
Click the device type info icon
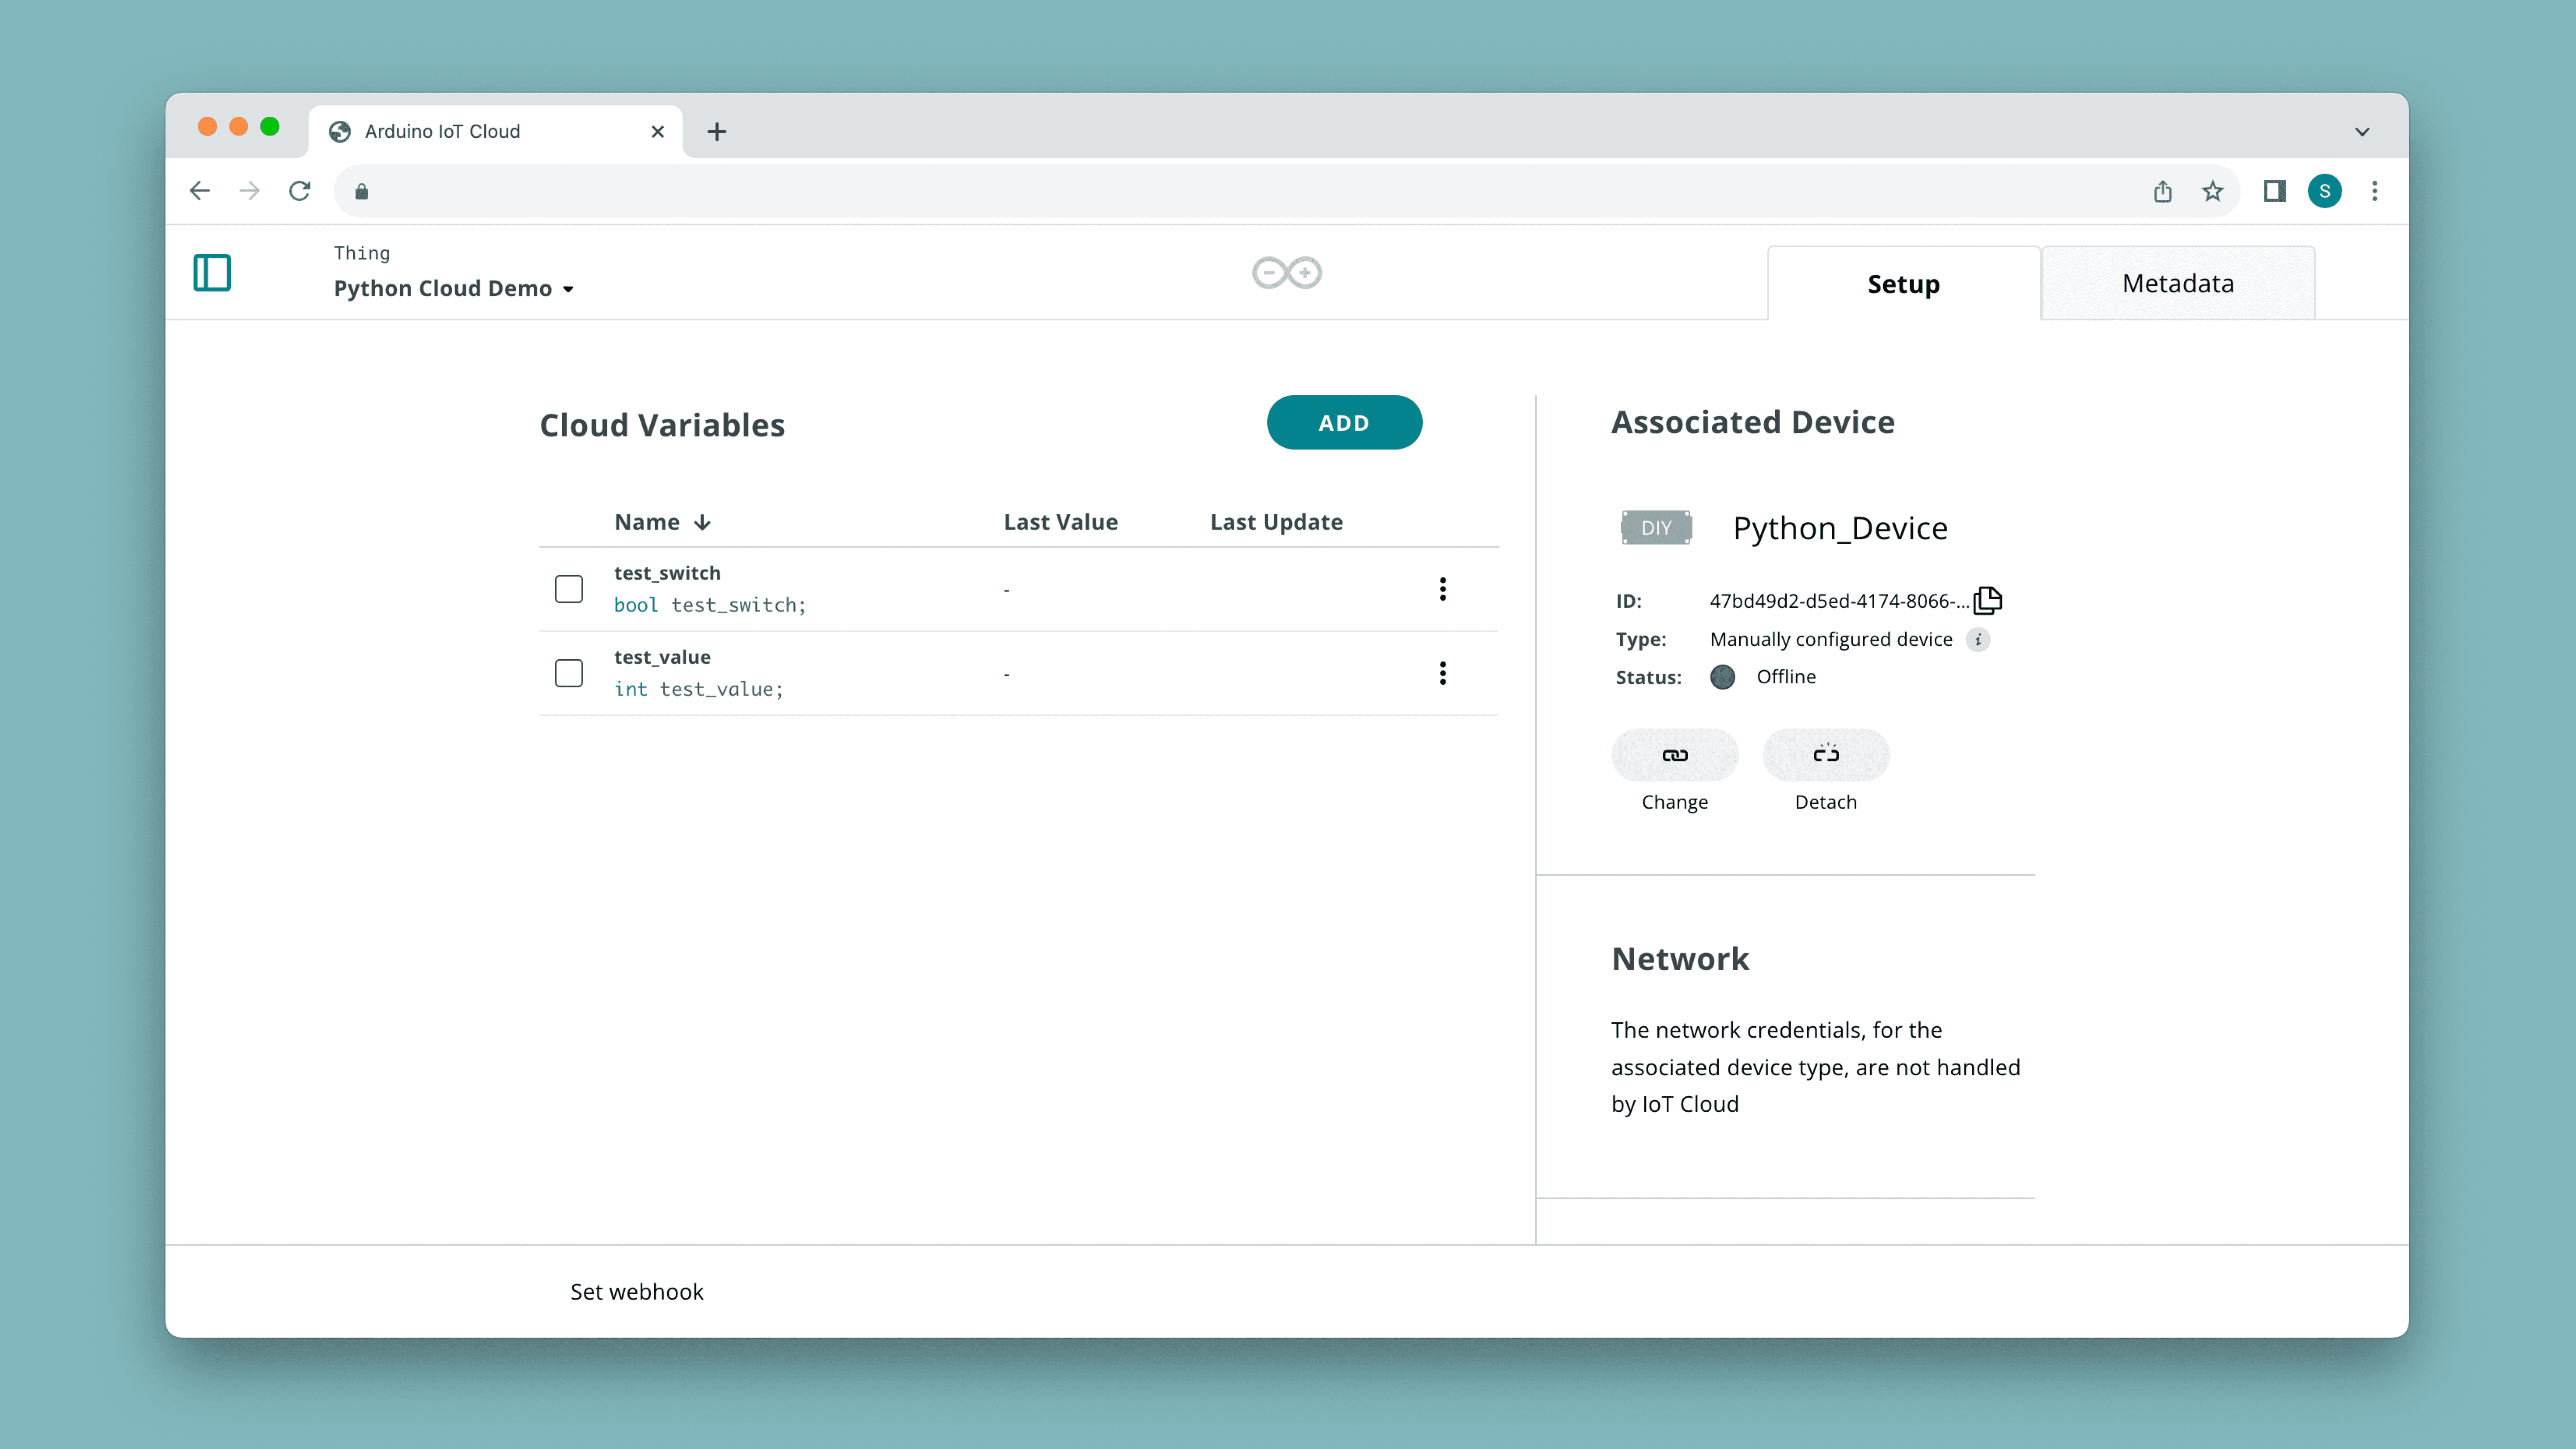(1978, 639)
